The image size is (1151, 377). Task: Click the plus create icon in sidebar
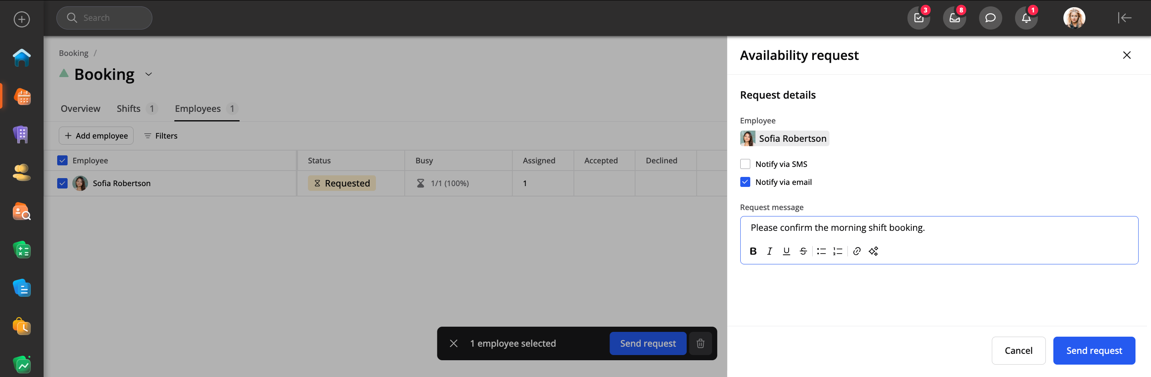[x=22, y=19]
